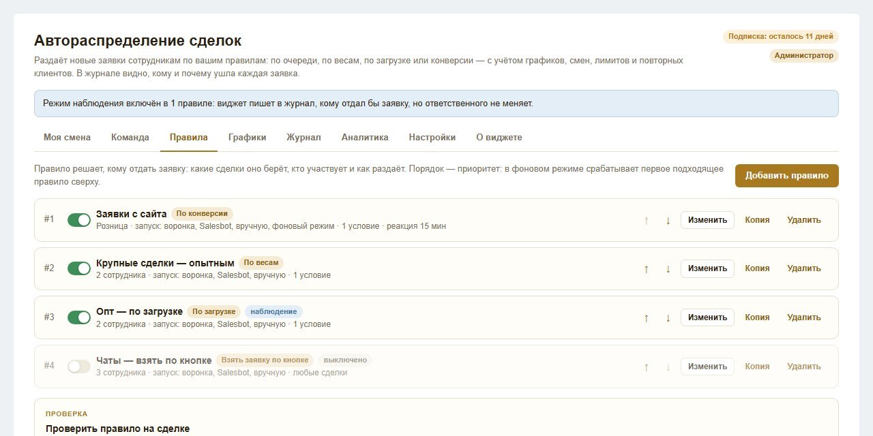Click Изменить for 'Крупные сделки — опытным'
The height and width of the screenshot is (436, 873).
tap(707, 268)
